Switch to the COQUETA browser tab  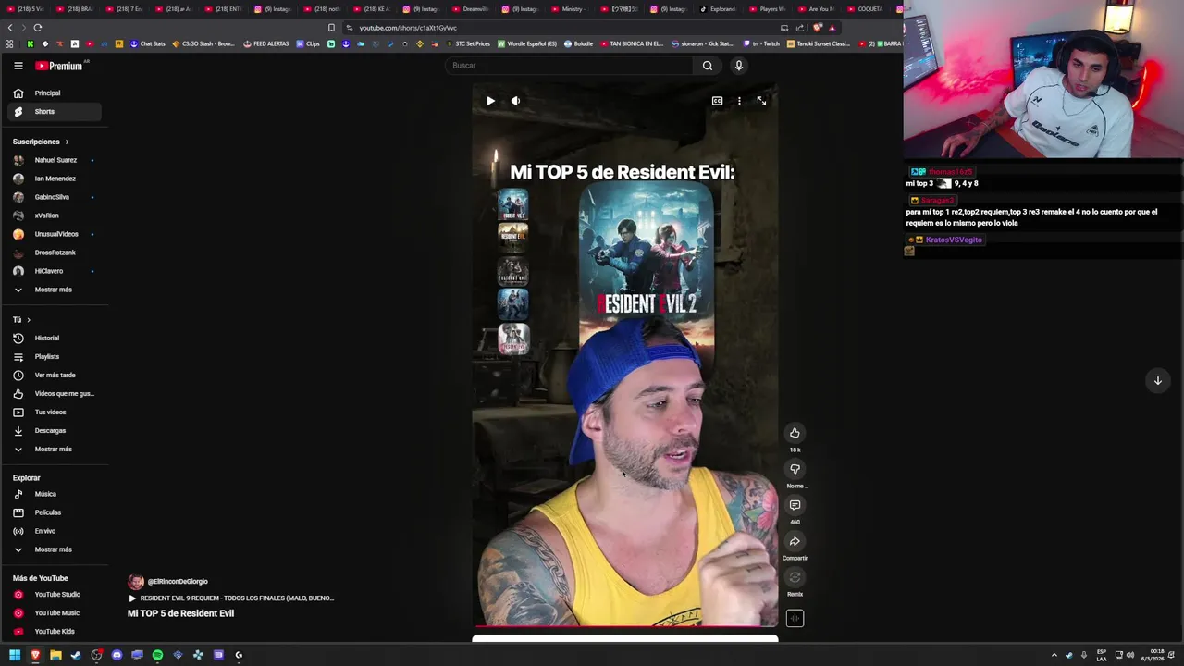pyautogui.click(x=865, y=9)
